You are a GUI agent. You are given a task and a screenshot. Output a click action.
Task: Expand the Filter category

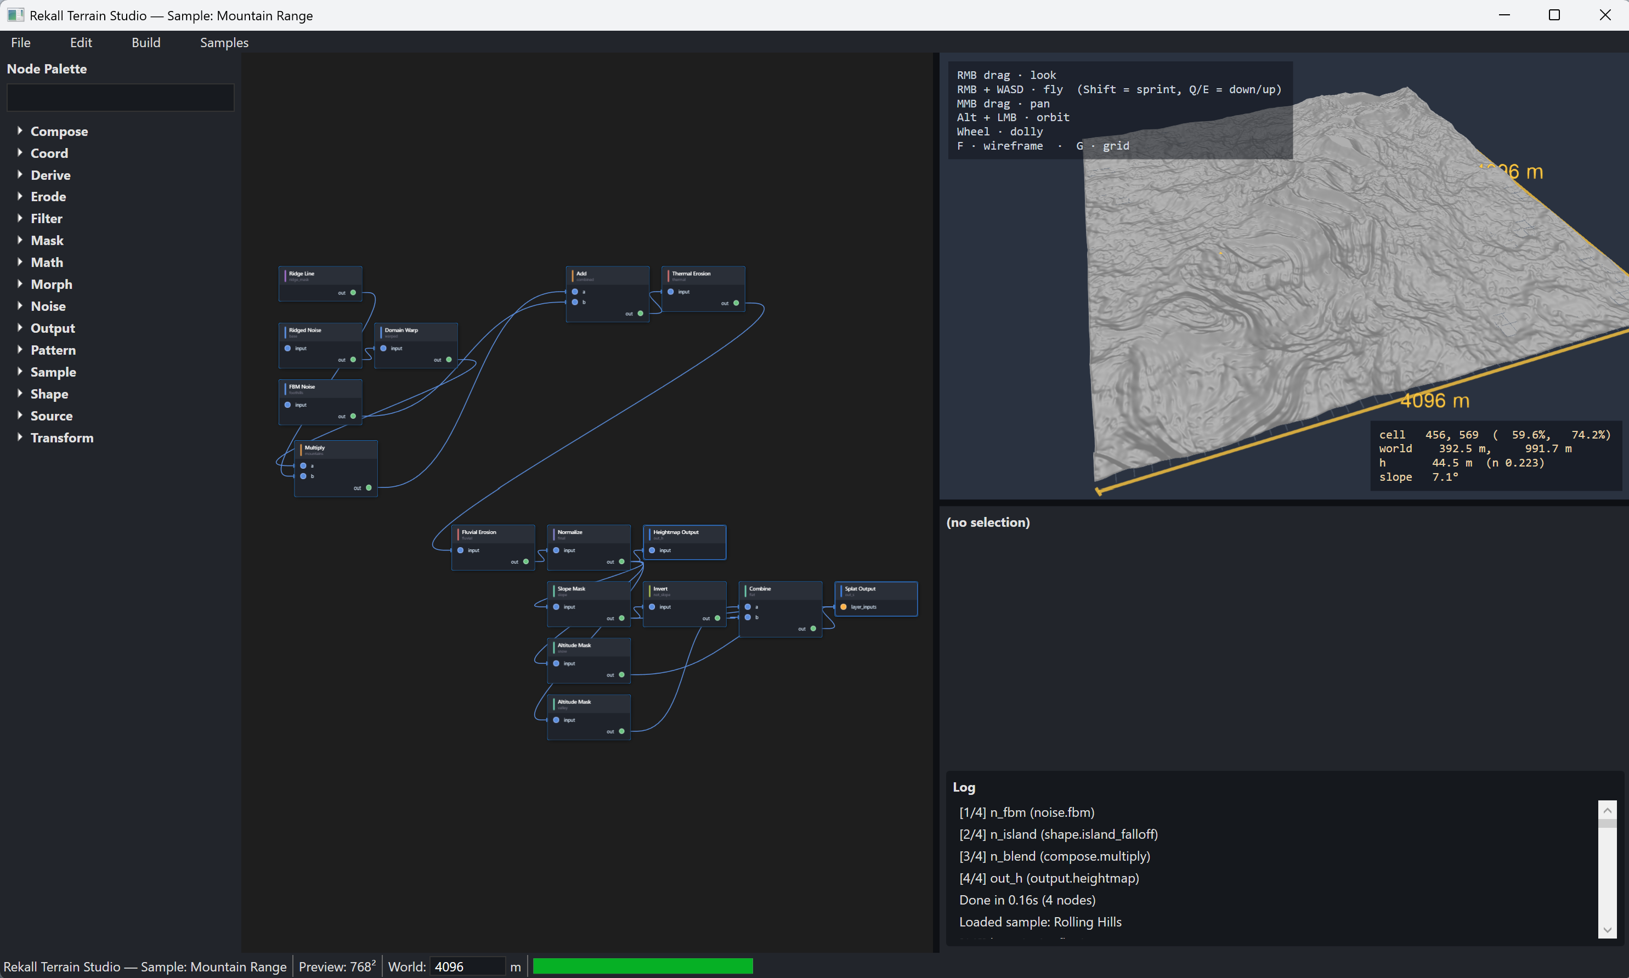[x=20, y=218]
